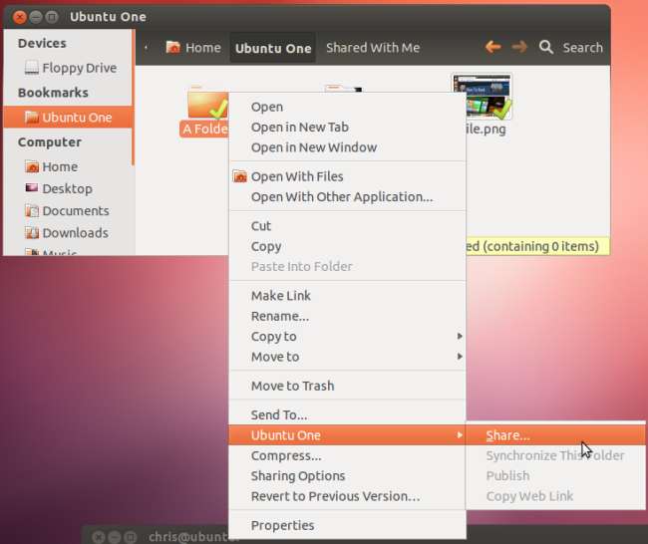Click the status bar containing 0 items

[537, 246]
